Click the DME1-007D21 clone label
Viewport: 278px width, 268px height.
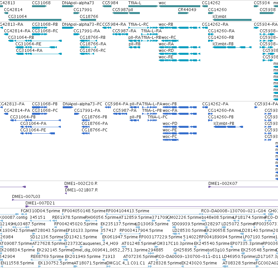click(40, 203)
